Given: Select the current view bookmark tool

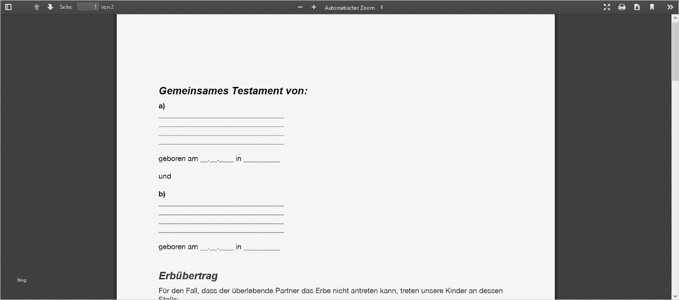Looking at the screenshot, I should click(x=652, y=7).
